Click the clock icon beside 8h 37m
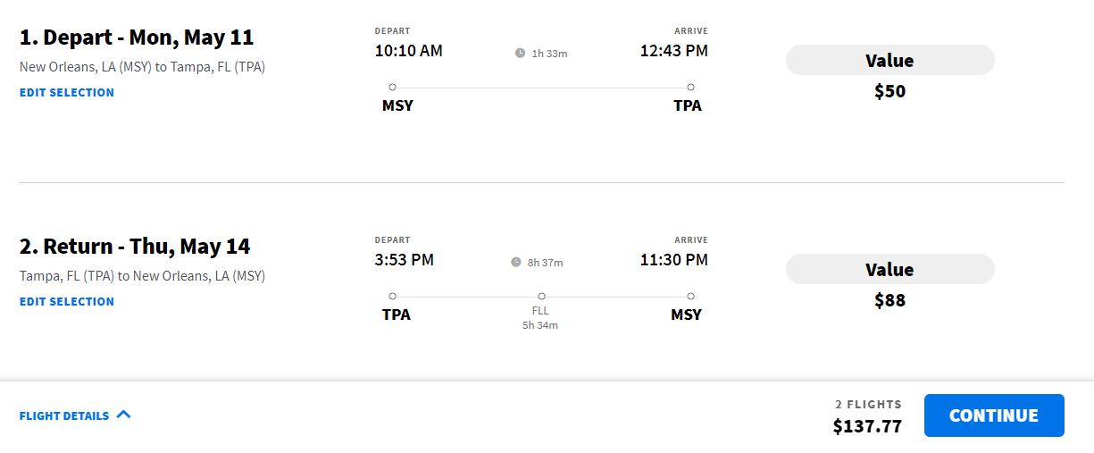This screenshot has height=453, width=1094. 515,263
